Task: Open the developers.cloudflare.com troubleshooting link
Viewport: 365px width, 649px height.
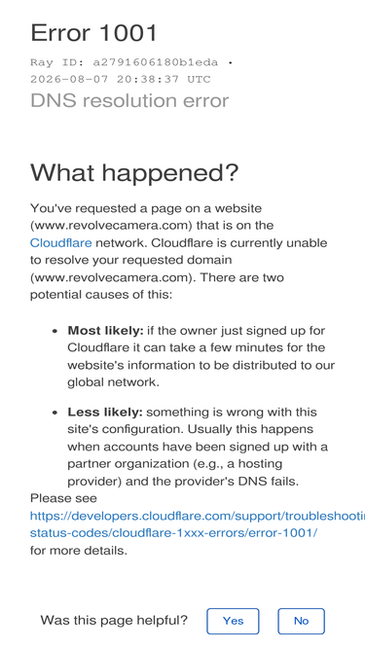Action: pyautogui.click(x=198, y=516)
